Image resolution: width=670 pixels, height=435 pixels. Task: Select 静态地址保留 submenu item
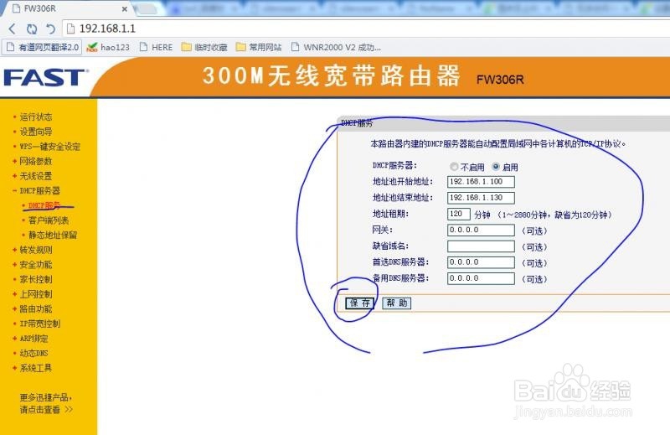(x=53, y=236)
